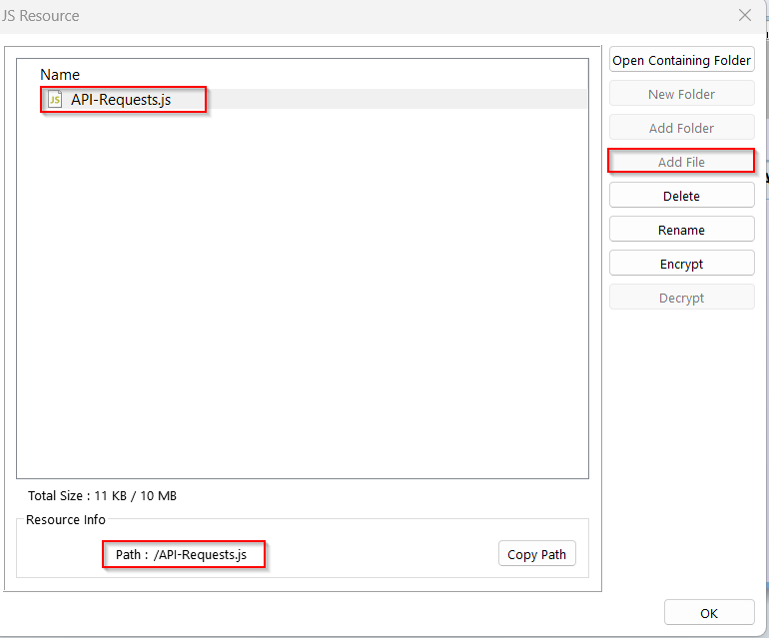769x638 pixels.
Task: Click the Name column header
Action: click(x=60, y=75)
